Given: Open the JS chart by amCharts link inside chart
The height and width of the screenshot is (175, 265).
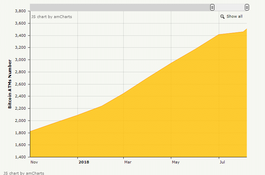Looking at the screenshot, I should tap(52, 17).
